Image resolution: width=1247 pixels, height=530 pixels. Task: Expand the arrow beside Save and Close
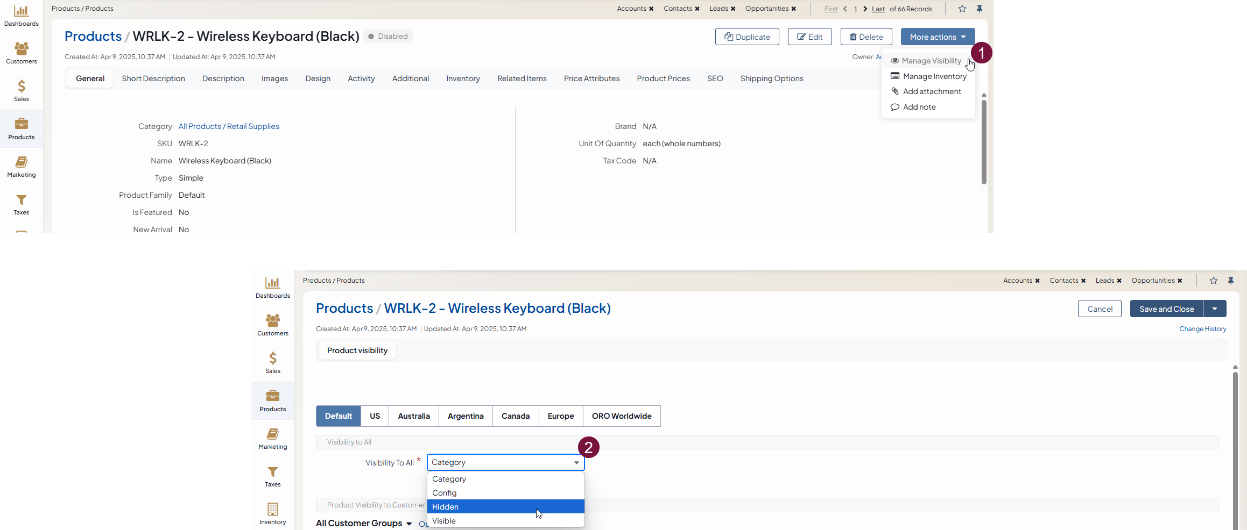[x=1215, y=309]
